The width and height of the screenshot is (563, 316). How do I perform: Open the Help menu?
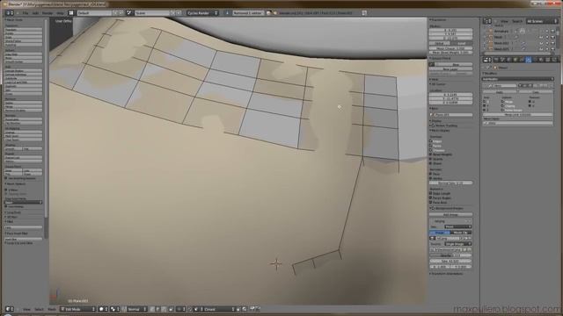(x=60, y=13)
